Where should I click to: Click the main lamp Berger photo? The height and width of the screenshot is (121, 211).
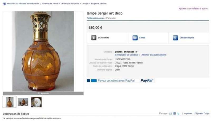(x=43, y=51)
